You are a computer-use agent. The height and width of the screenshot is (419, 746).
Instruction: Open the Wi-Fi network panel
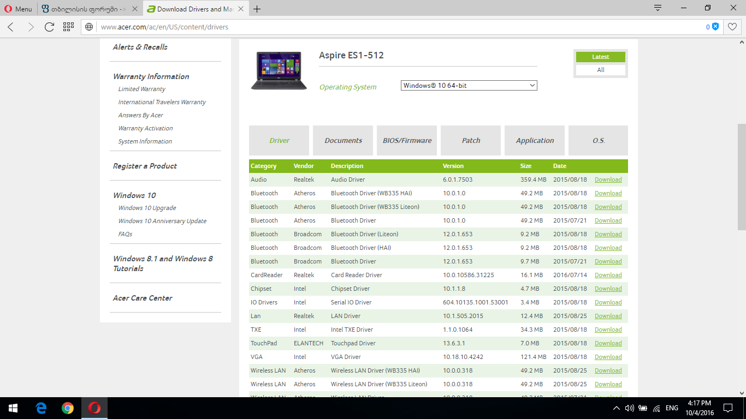click(656, 408)
